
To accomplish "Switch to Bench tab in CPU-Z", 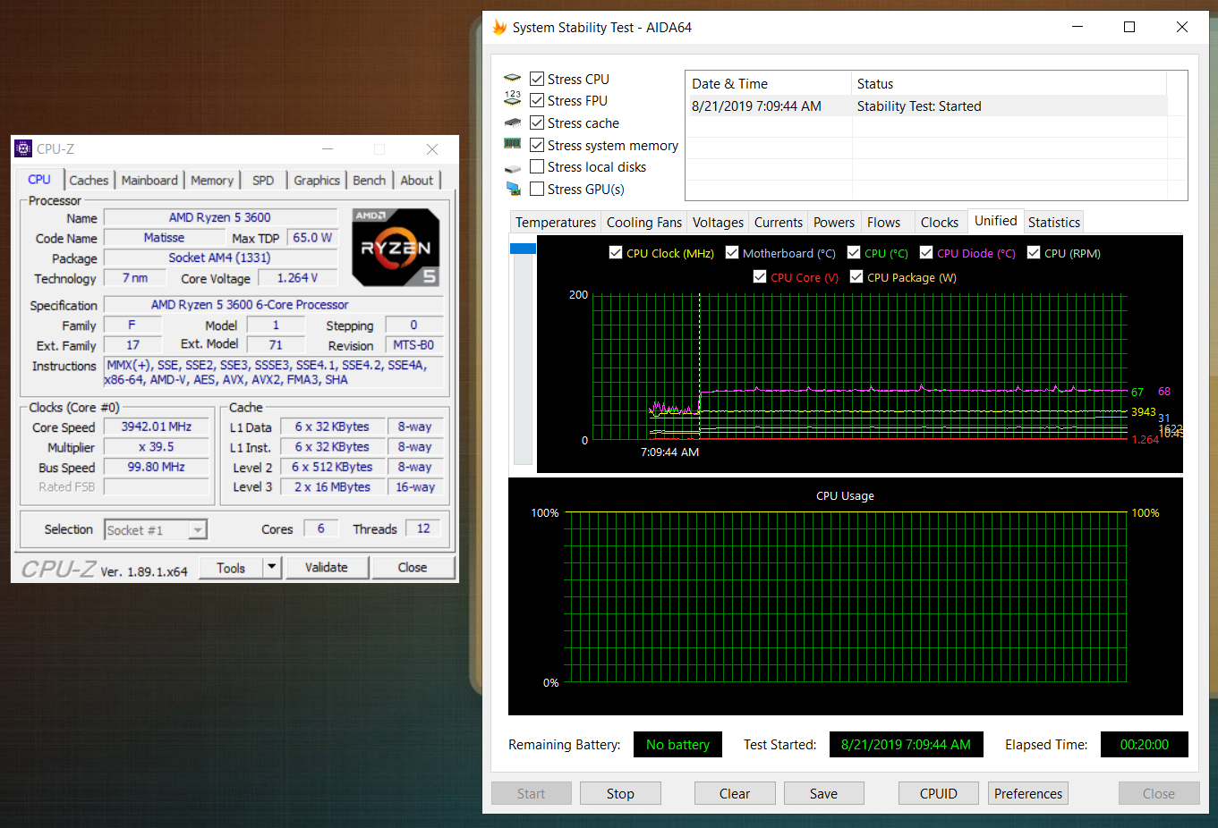I will pos(369,180).
